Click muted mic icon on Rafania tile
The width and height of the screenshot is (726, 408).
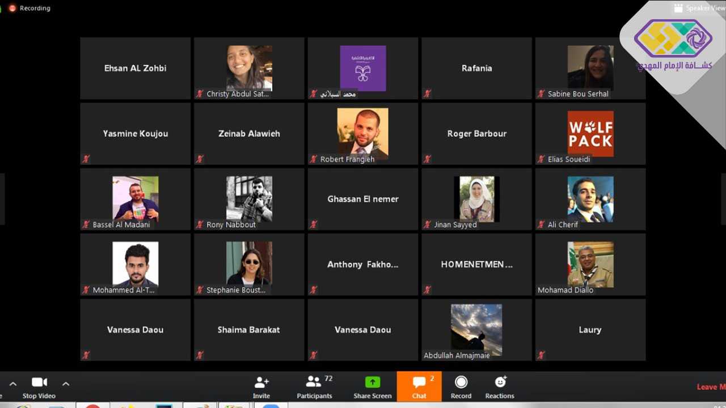pyautogui.click(x=428, y=93)
